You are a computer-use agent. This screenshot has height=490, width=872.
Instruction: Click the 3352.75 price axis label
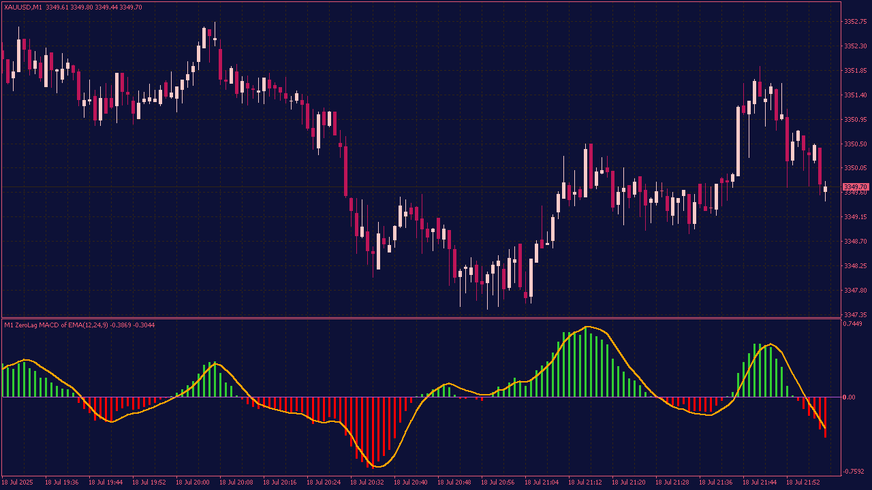pyautogui.click(x=855, y=22)
